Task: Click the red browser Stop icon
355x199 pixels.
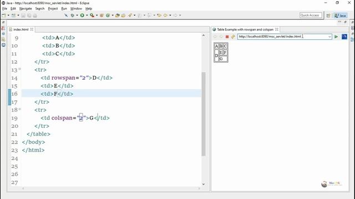Action: 227,36
